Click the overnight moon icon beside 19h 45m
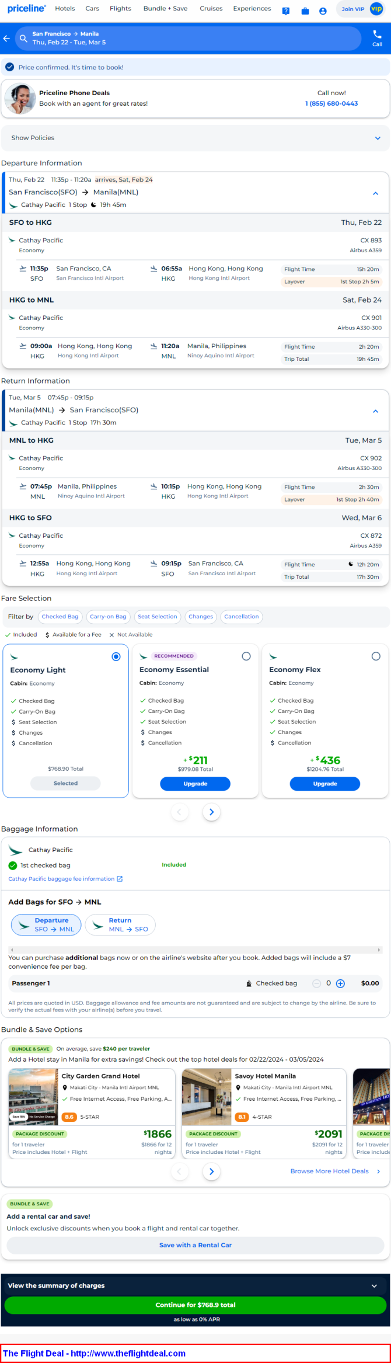Screen dimensions: 391x1363 pyautogui.click(x=93, y=205)
